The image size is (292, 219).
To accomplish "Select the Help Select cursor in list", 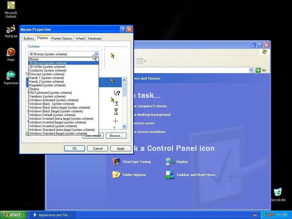I will point(117,93).
